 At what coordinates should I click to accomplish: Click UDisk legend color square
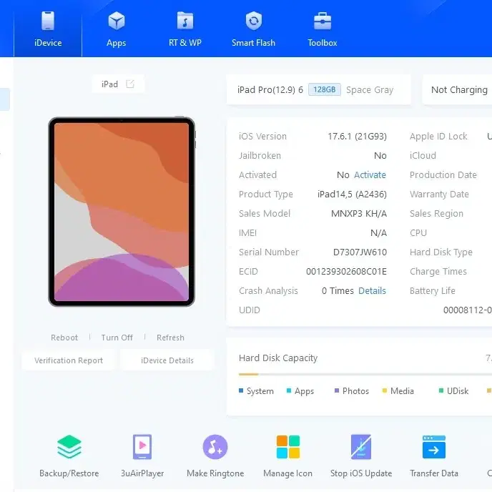coord(441,390)
